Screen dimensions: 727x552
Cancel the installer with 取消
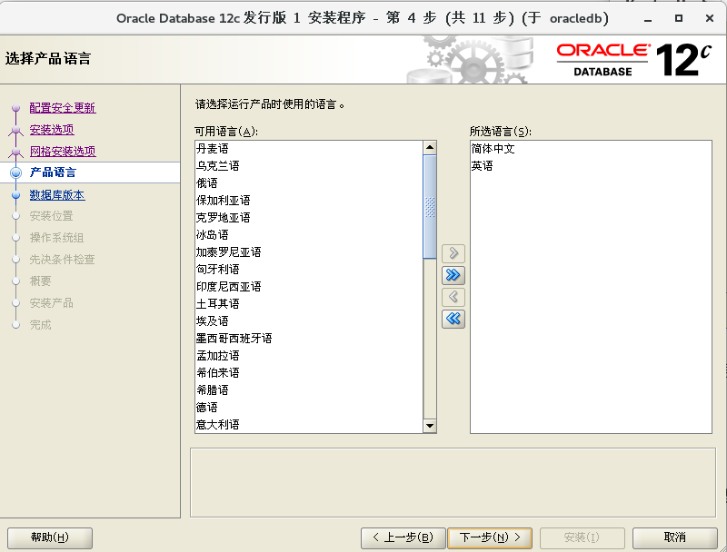674,537
